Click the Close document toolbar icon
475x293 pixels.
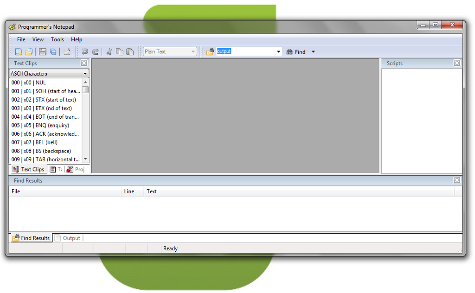click(67, 52)
